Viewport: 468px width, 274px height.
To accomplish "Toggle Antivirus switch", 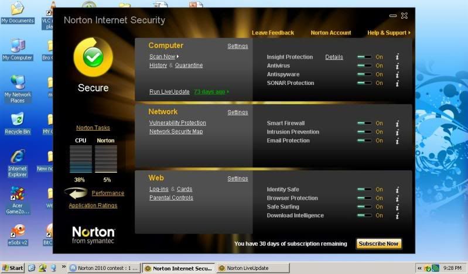I will coord(364,66).
